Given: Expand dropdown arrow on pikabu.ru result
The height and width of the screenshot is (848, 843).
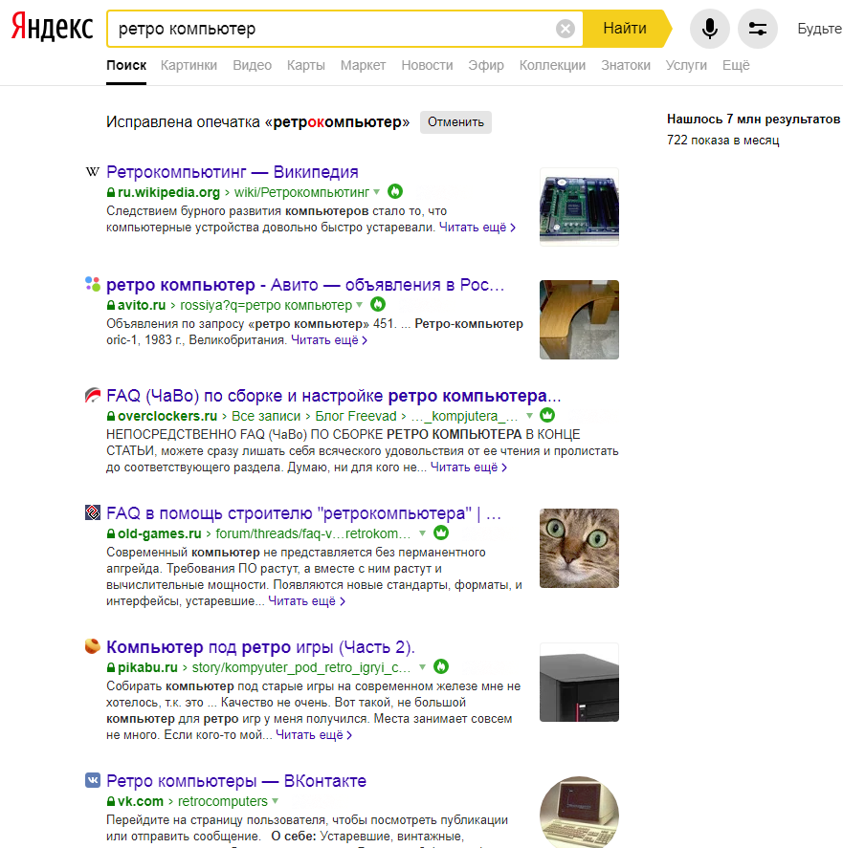Looking at the screenshot, I should coord(422,667).
